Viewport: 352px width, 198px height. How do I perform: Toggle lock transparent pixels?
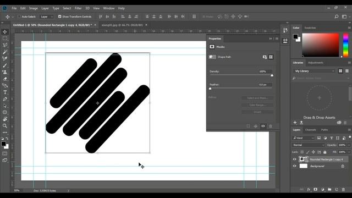[302, 152]
